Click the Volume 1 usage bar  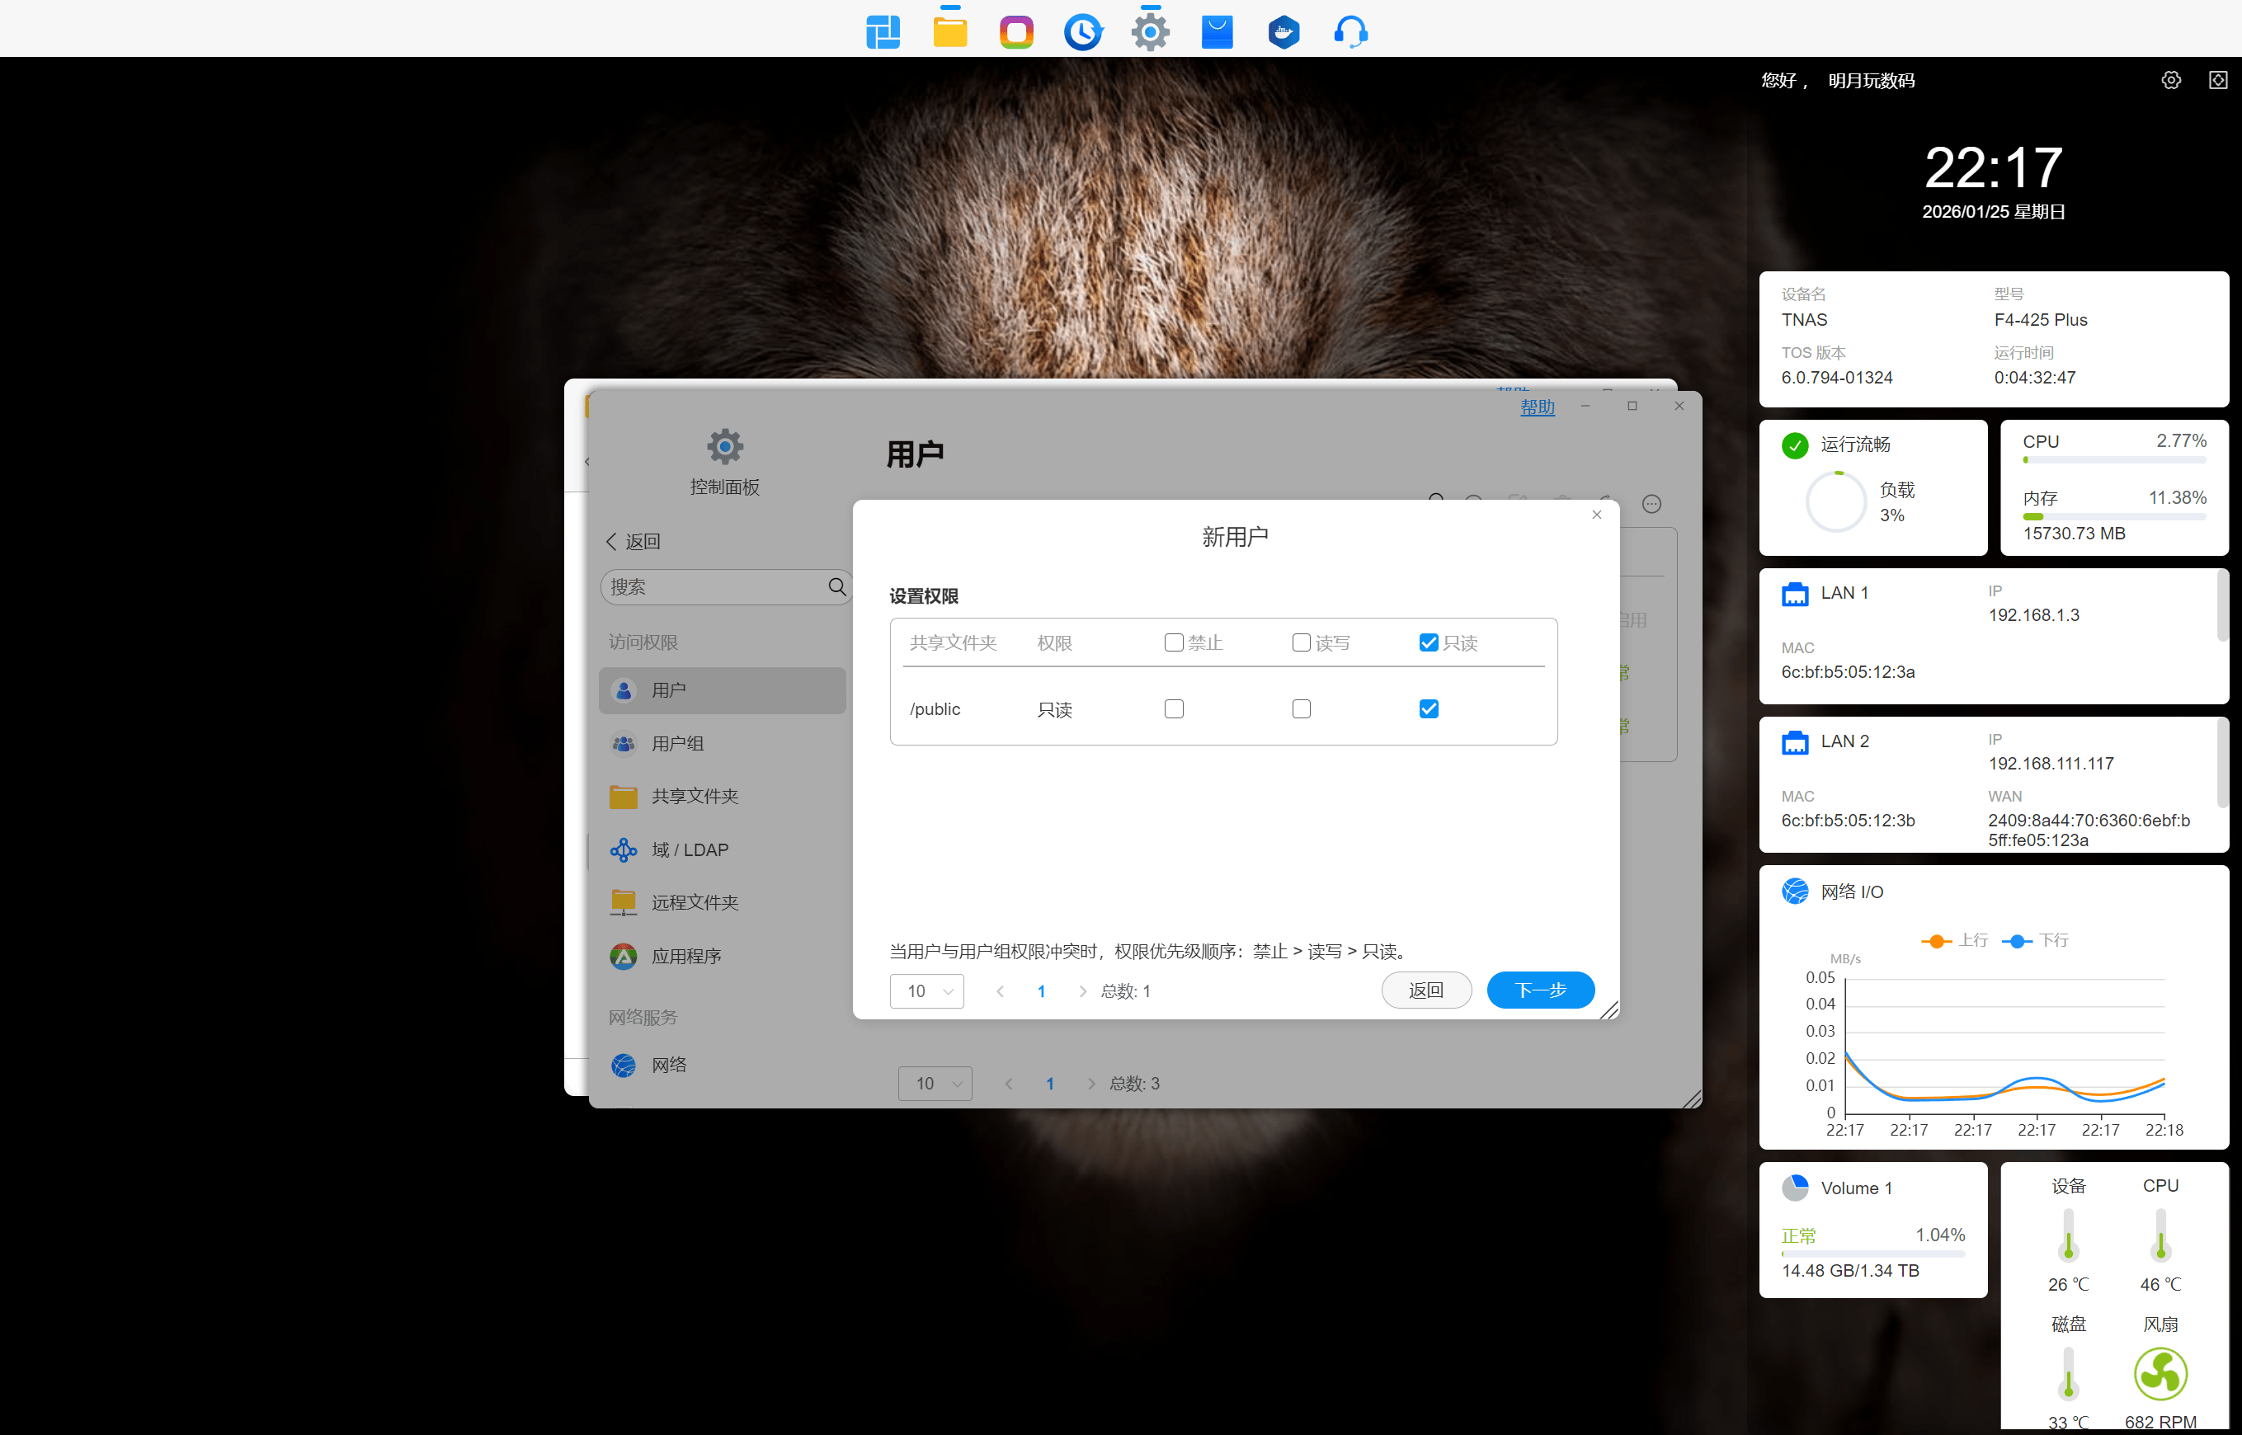coord(1872,1254)
